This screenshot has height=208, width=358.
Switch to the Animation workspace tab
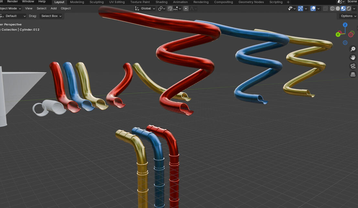[x=180, y=2]
